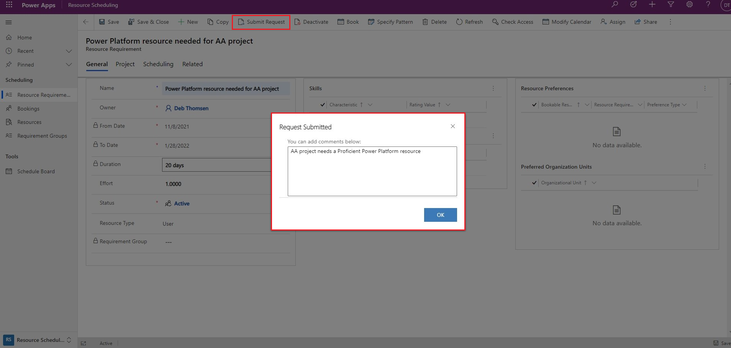Toggle select-all checkmark in Resource Preferences
731x348 pixels.
click(534, 105)
